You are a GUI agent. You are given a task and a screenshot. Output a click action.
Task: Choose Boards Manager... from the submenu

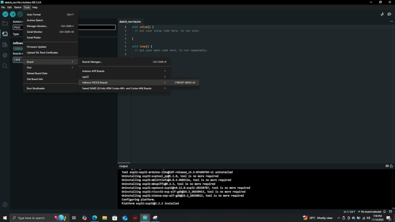tap(92, 62)
